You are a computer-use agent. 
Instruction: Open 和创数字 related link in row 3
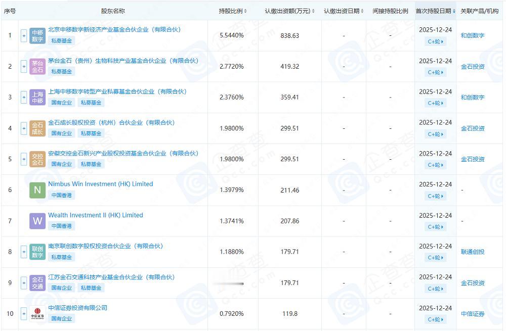click(473, 98)
